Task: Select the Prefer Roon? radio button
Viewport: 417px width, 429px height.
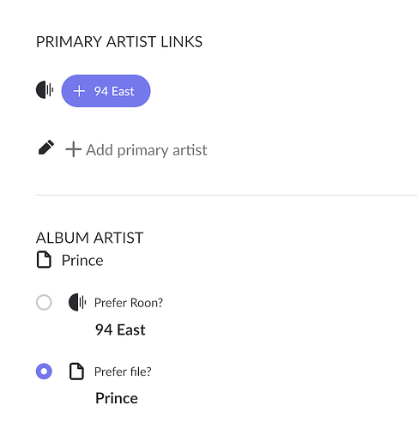Action: click(44, 302)
